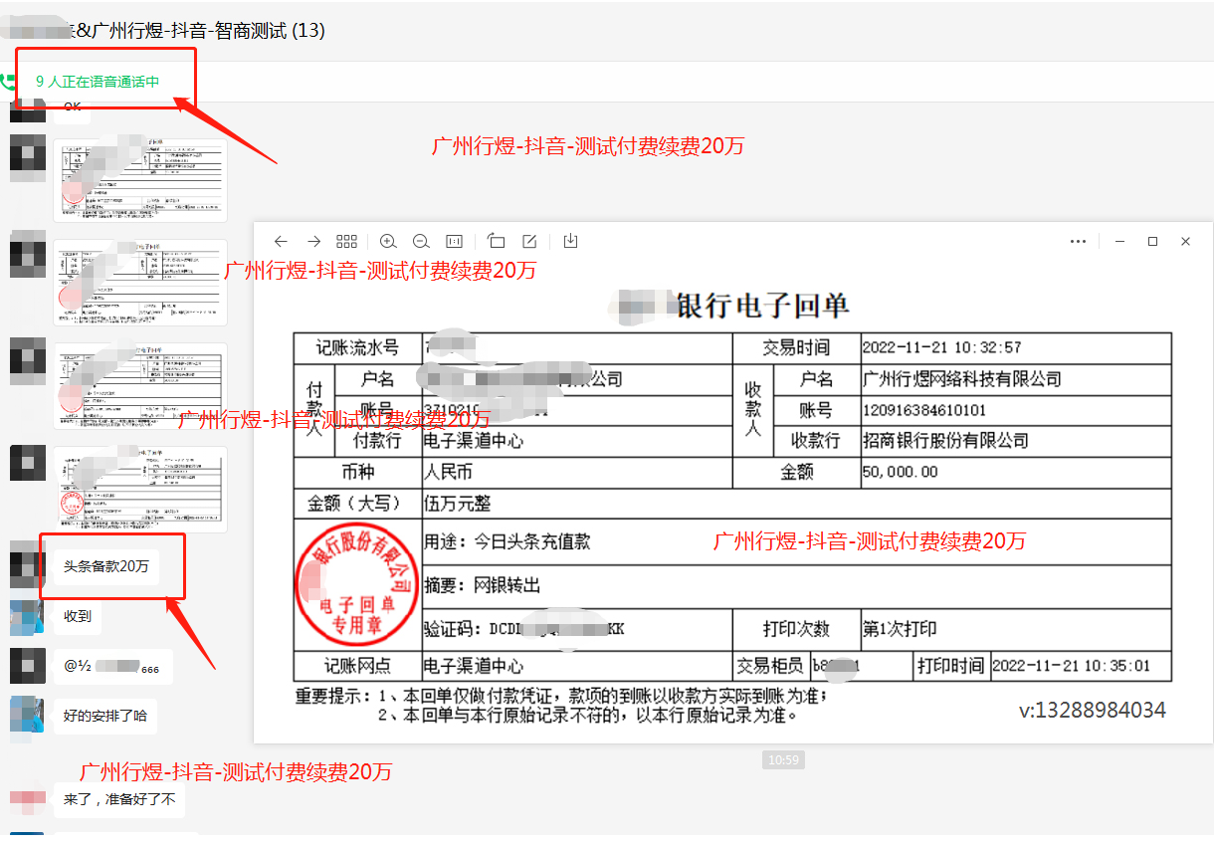Go to next image with forward arrow
The width and height of the screenshot is (1215, 846).
pos(313,242)
